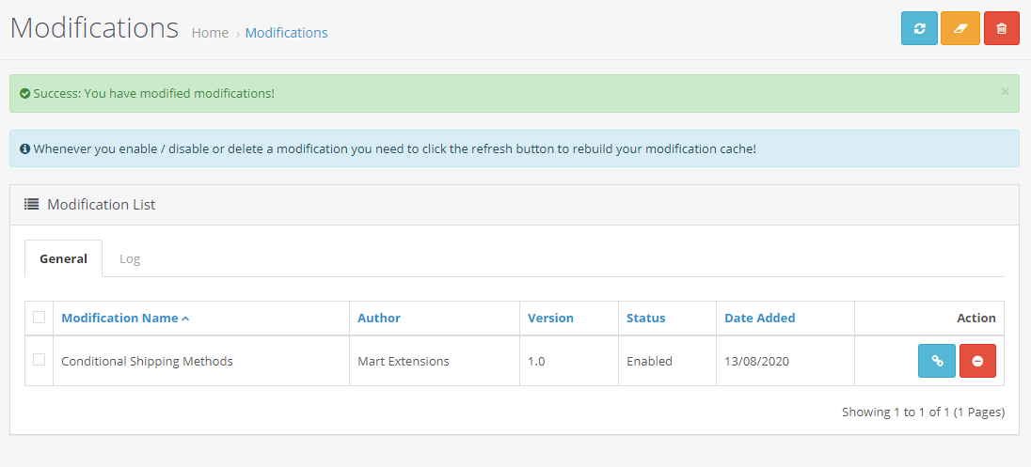Sort the table by Date Added
The width and height of the screenshot is (1031, 467).
click(759, 319)
